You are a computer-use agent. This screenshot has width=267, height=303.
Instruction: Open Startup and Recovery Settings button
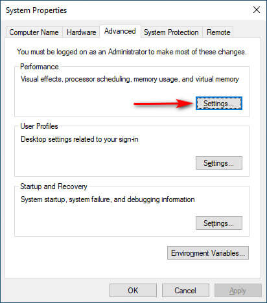(219, 223)
